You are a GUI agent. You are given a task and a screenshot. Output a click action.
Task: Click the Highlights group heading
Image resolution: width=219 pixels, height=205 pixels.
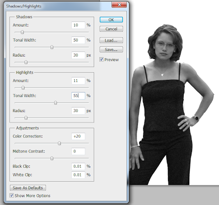pos(24,73)
